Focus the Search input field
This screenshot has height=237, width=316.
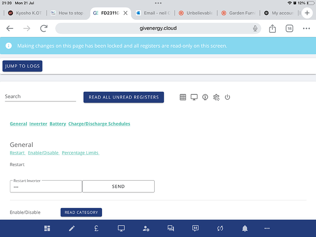pos(40,97)
